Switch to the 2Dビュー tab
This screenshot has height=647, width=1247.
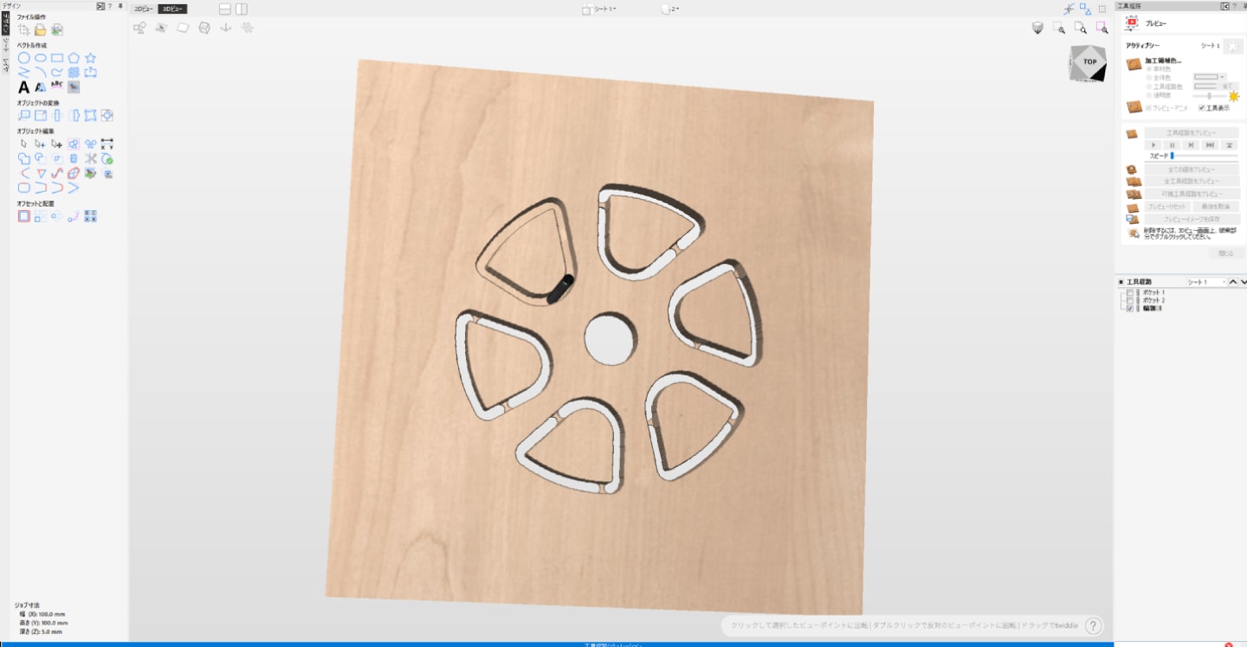(144, 9)
